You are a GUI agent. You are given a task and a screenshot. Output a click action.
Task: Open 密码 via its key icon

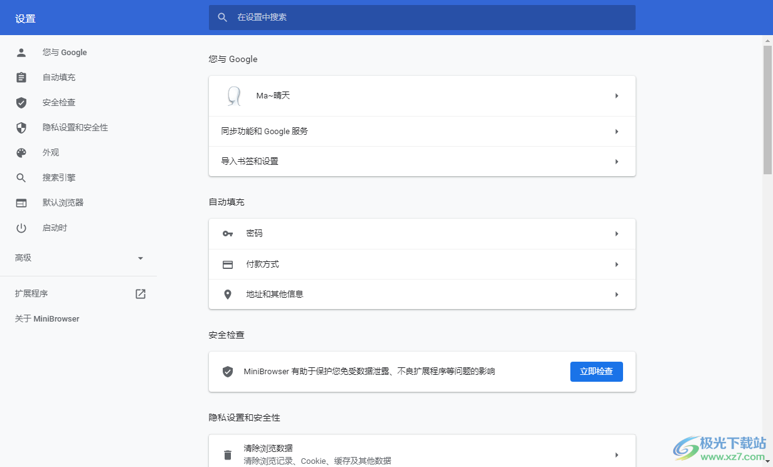tap(227, 233)
